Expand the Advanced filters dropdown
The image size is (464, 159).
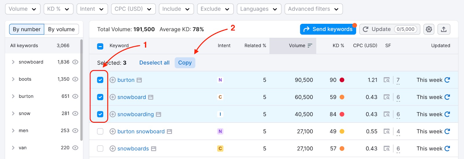313,9
